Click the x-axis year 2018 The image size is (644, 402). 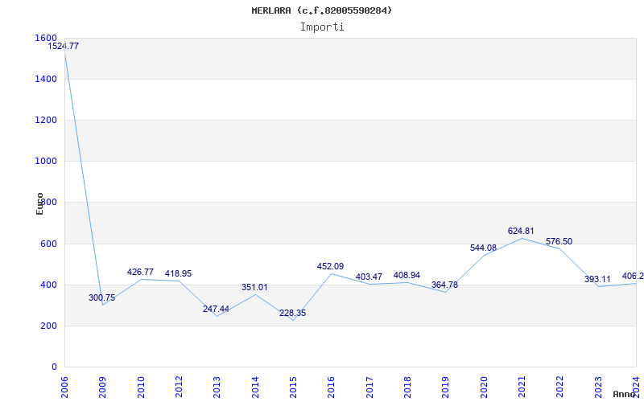click(407, 388)
